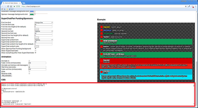The width and height of the screenshot is (198, 108).
Task: Click lopred's red $500.00 SuperChat header
Action: tap(146, 61)
